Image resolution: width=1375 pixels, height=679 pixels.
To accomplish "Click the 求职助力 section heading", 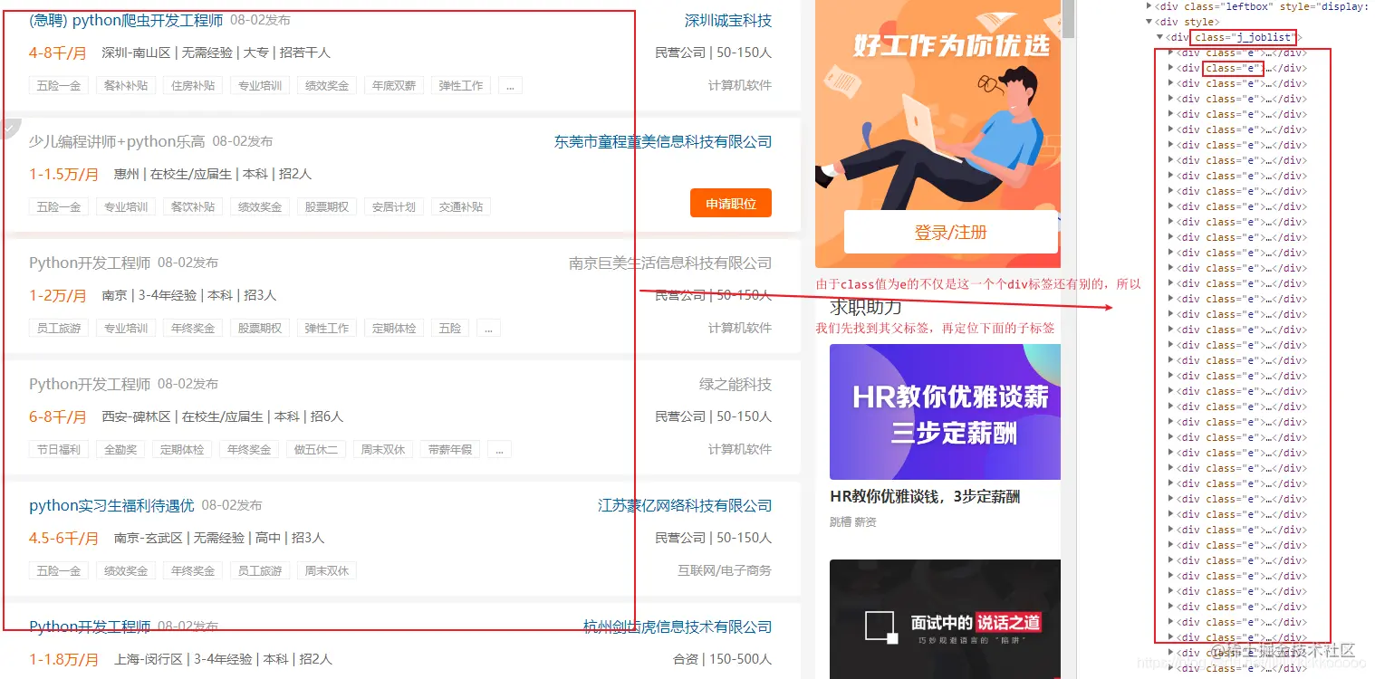I will [x=866, y=307].
